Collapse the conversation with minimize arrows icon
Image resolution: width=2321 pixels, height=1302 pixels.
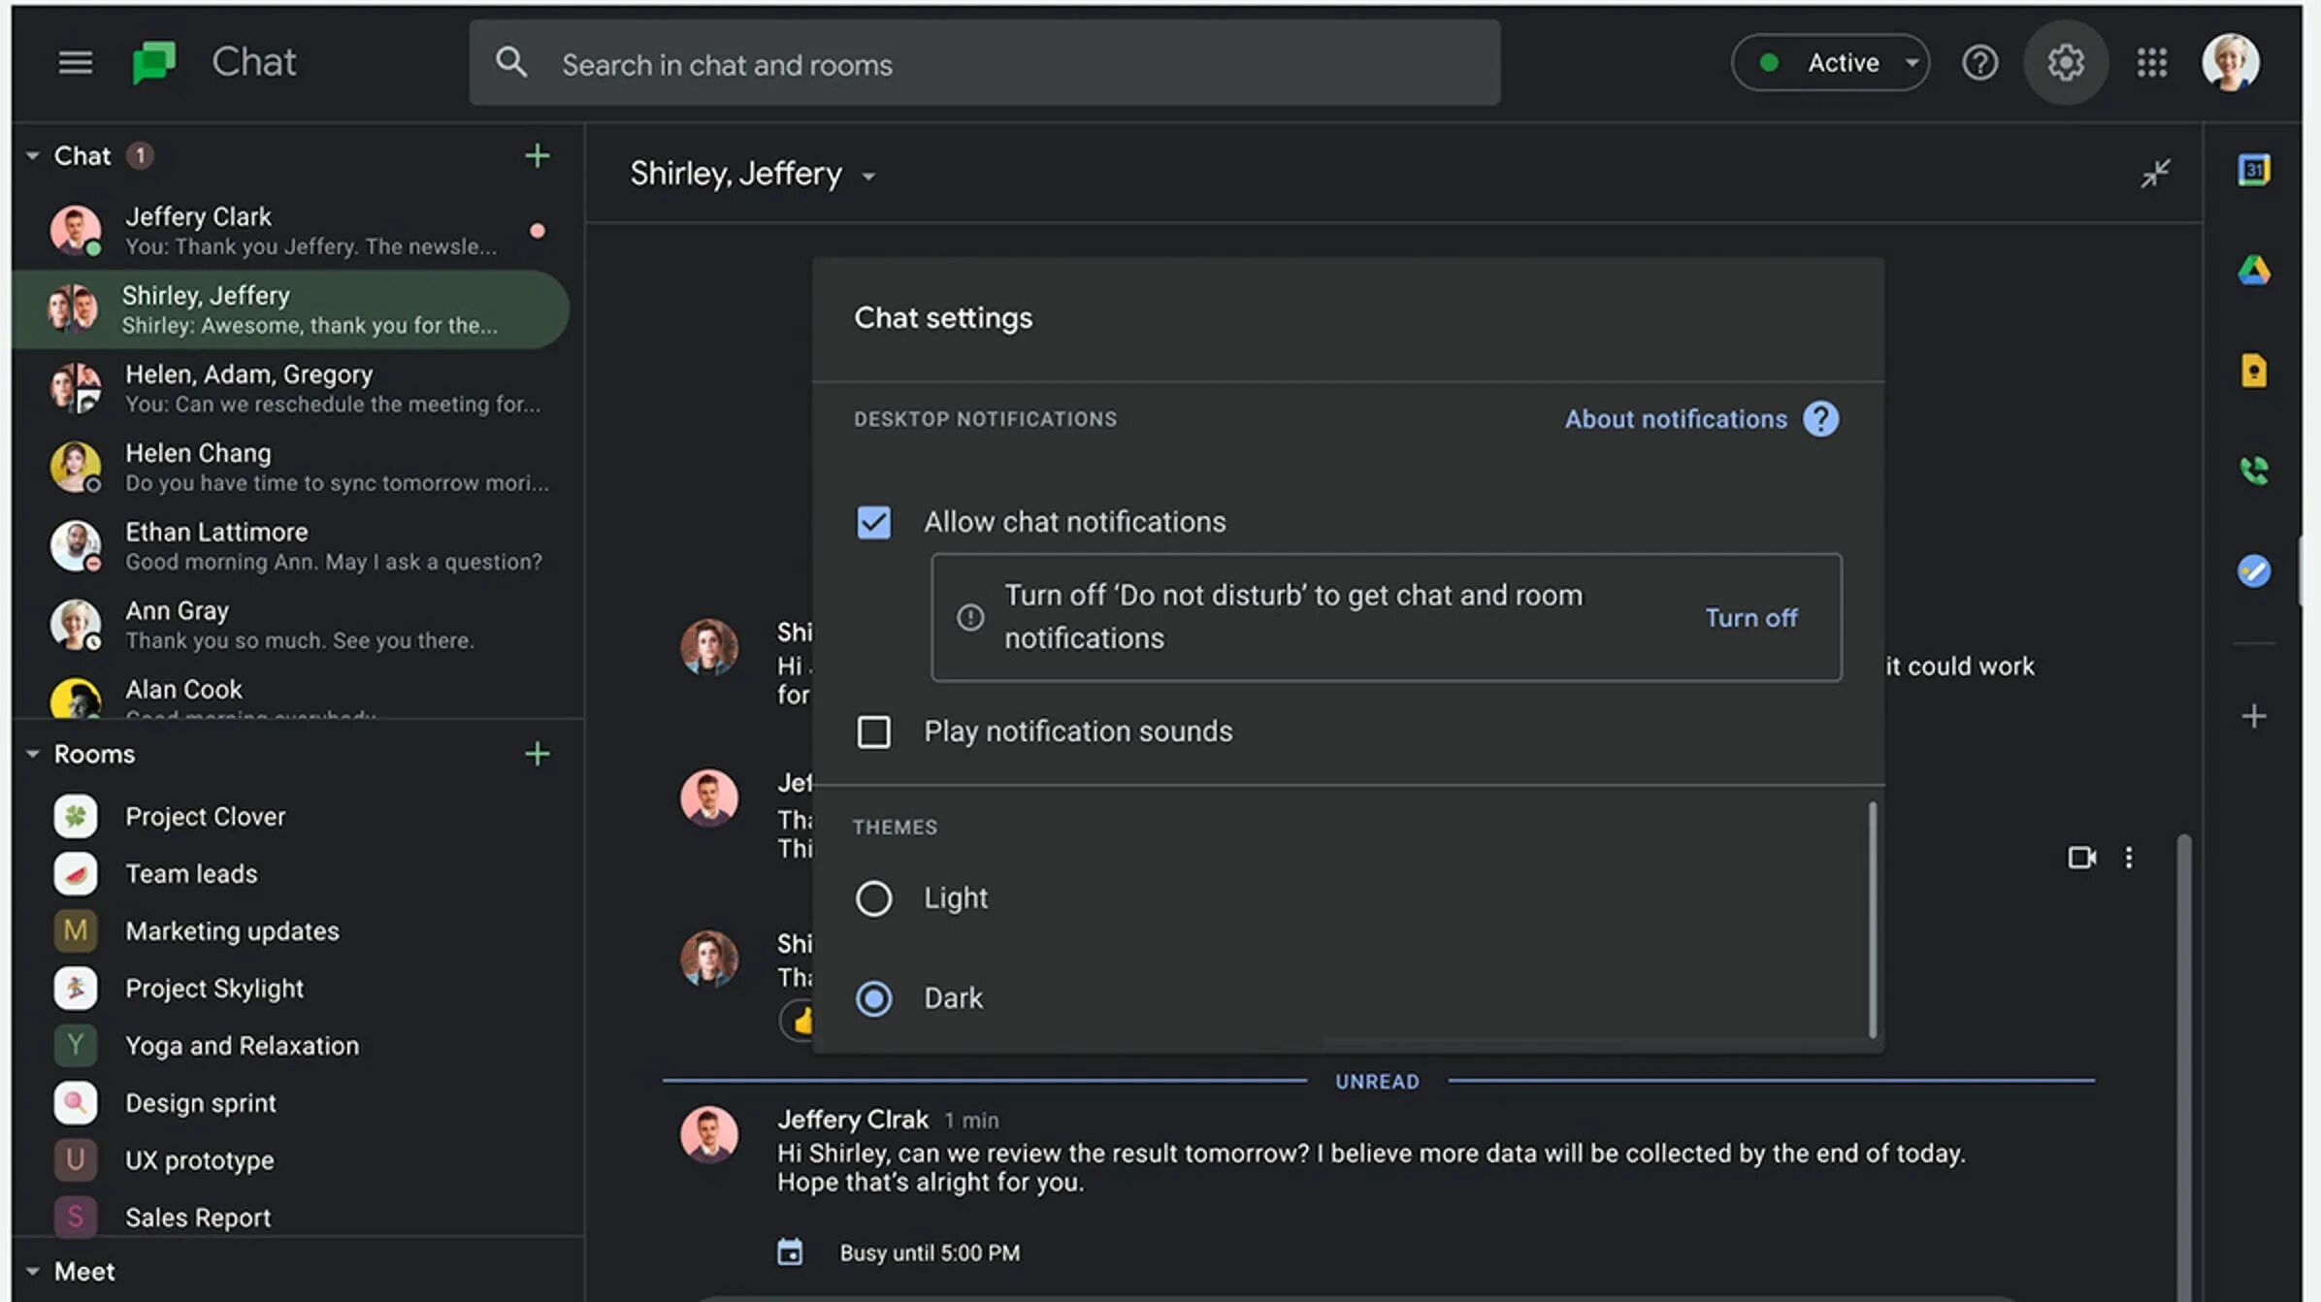tap(2155, 174)
